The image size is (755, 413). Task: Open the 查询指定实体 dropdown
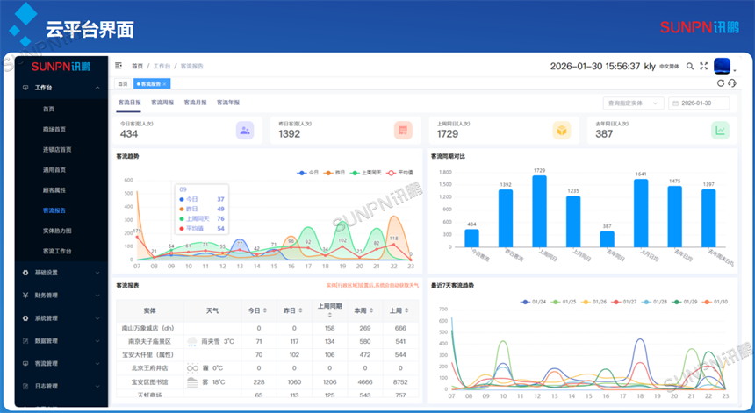tap(632, 103)
